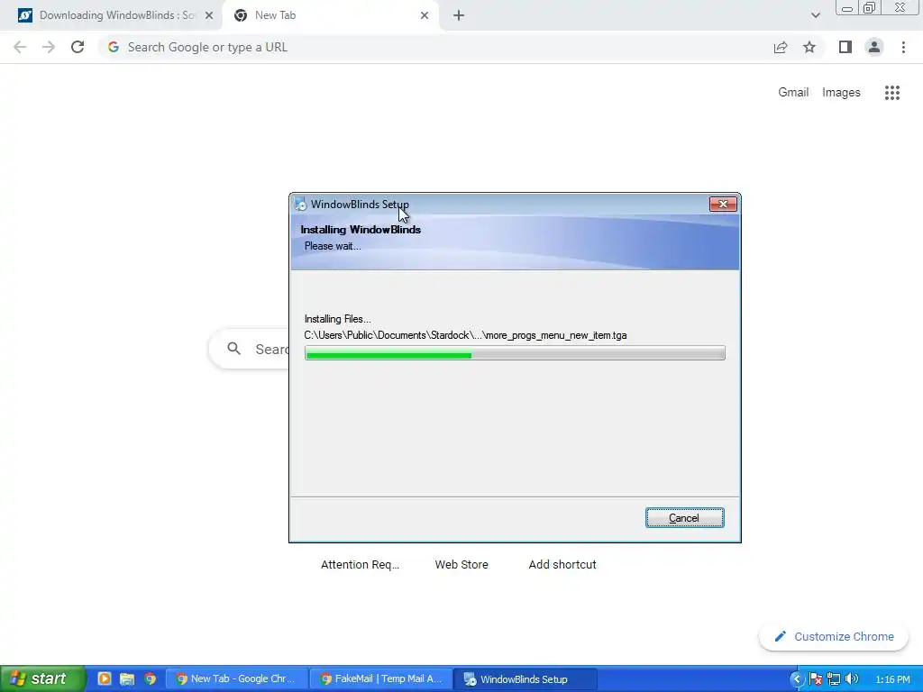This screenshot has width=923, height=692.
Task: Go back with the back arrow
Action: coord(20,47)
